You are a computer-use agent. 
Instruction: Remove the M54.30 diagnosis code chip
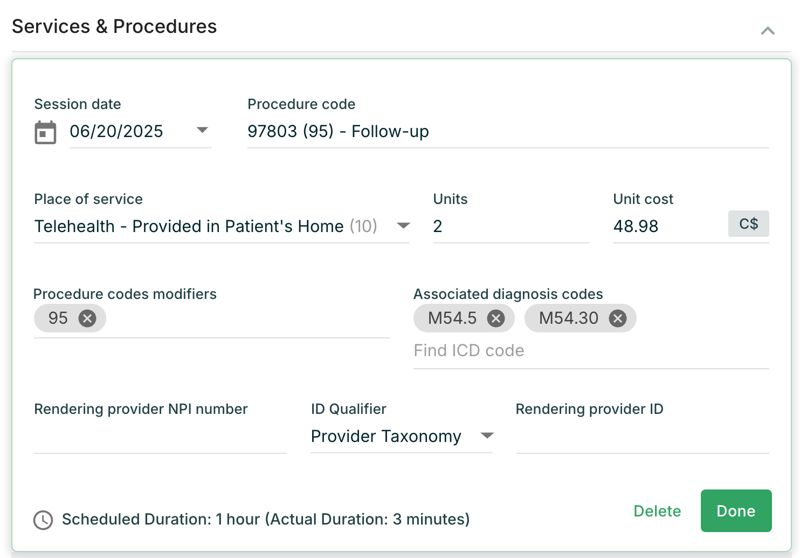[x=618, y=318]
